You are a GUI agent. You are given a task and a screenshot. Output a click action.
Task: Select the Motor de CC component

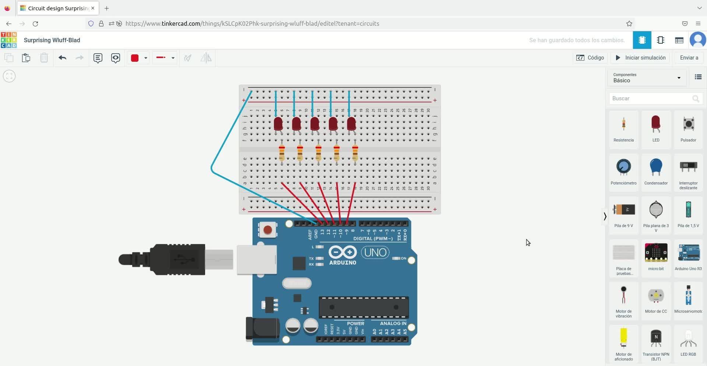[656, 301]
